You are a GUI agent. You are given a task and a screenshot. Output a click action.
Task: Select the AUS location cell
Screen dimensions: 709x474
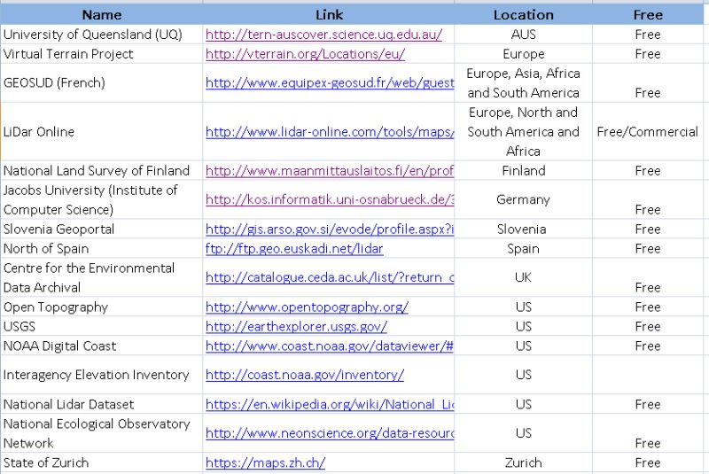(523, 35)
